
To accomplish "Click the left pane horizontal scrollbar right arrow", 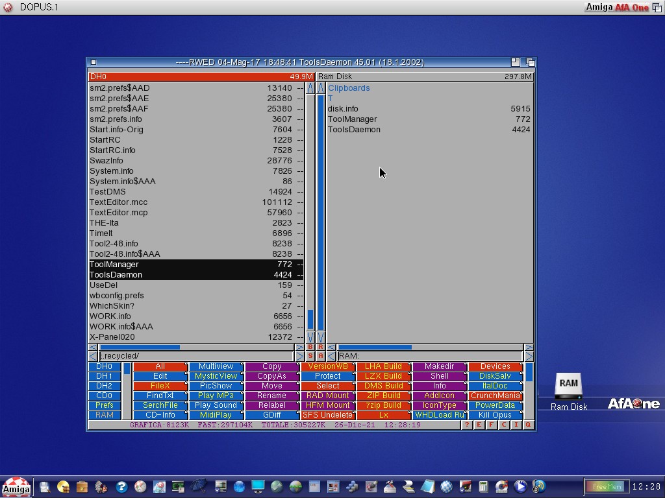I will pos(299,348).
